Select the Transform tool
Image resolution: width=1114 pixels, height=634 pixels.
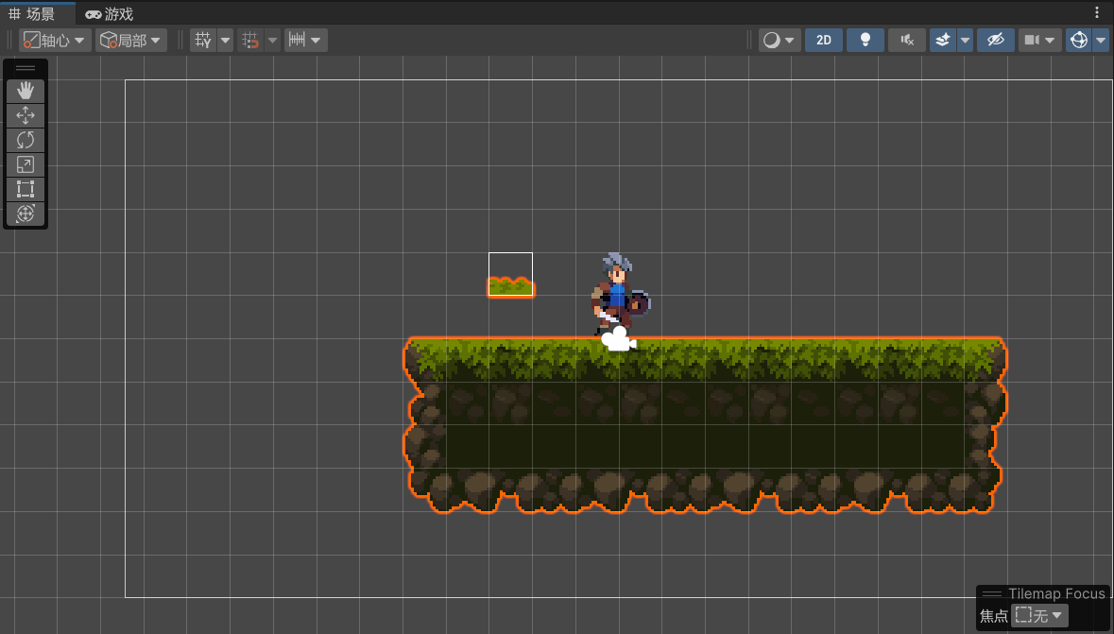click(26, 214)
